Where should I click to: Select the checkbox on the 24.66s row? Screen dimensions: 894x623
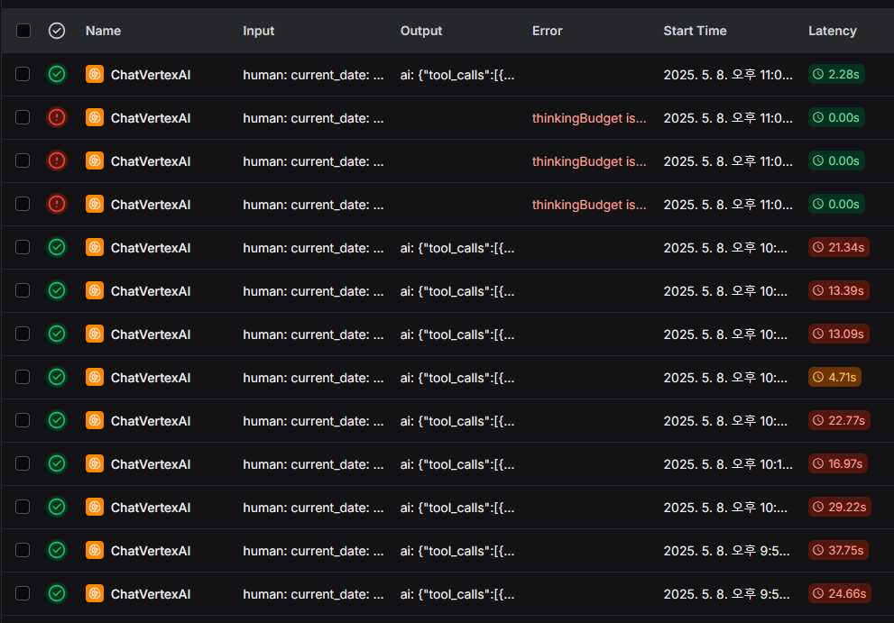(x=23, y=594)
